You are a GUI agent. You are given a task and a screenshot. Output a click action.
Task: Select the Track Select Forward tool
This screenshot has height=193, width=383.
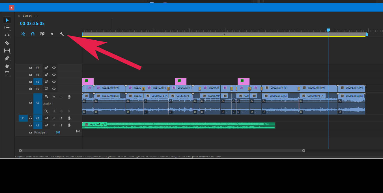[x=7, y=28]
